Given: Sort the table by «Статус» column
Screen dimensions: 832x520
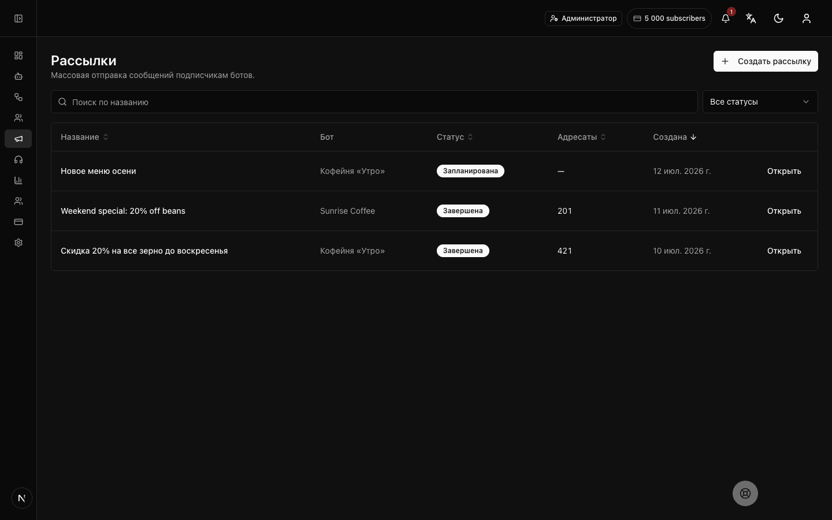Looking at the screenshot, I should tap(455, 137).
